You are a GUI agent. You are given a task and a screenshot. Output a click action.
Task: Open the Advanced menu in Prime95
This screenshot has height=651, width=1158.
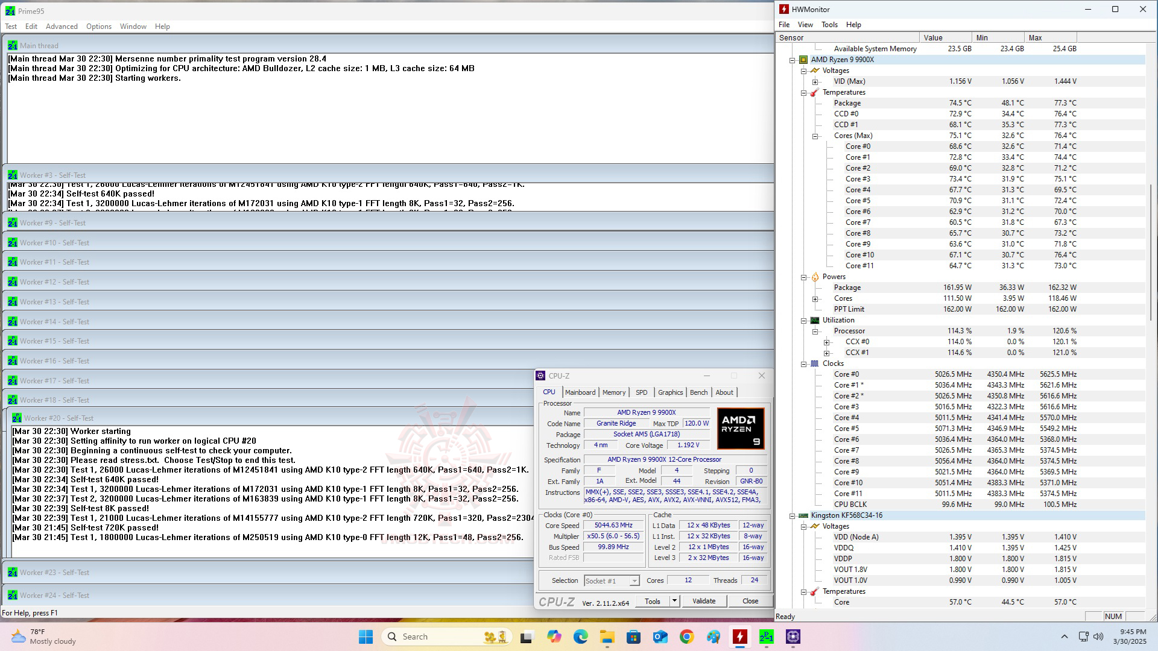coord(61,27)
